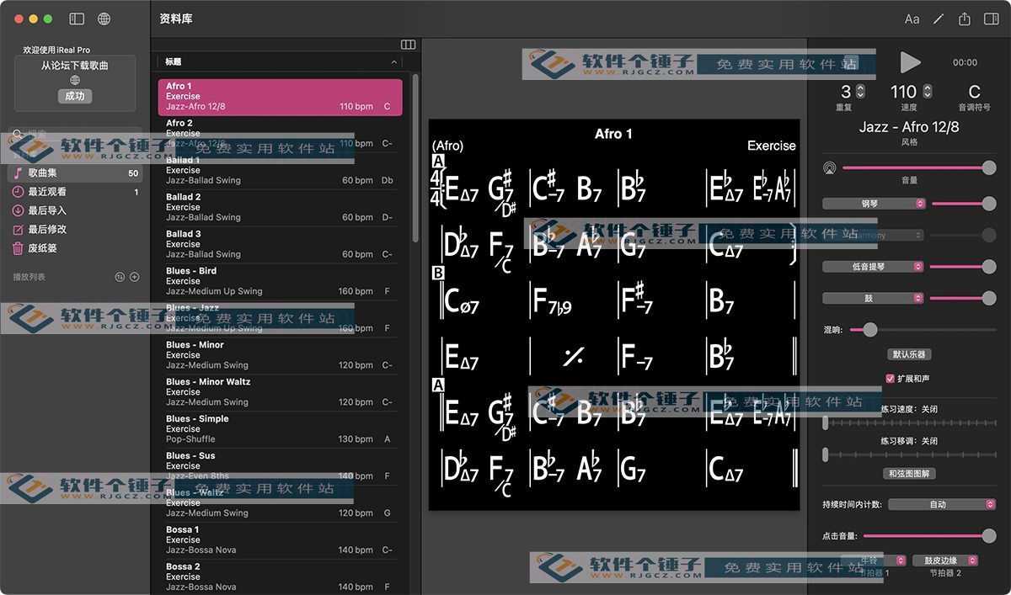Viewport: 1011px width, 595px height.
Task: Select the Blues - Minor Waltz song row
Action: tap(280, 392)
